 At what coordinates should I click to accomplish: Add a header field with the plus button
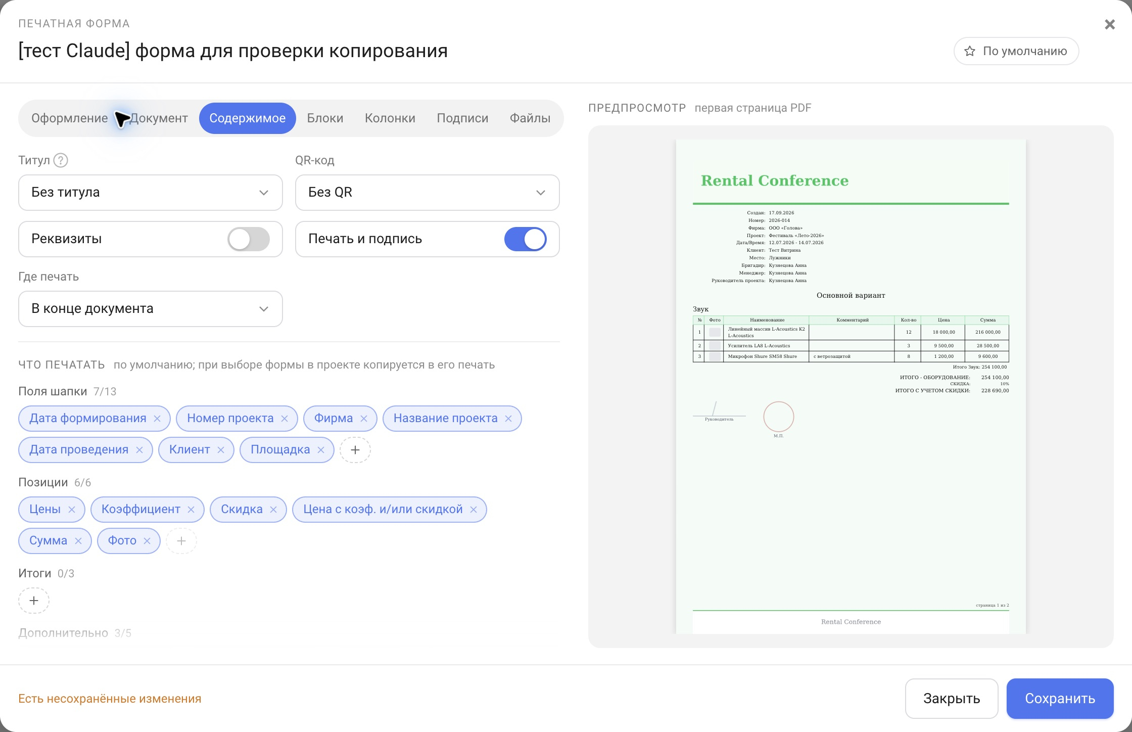coord(355,450)
